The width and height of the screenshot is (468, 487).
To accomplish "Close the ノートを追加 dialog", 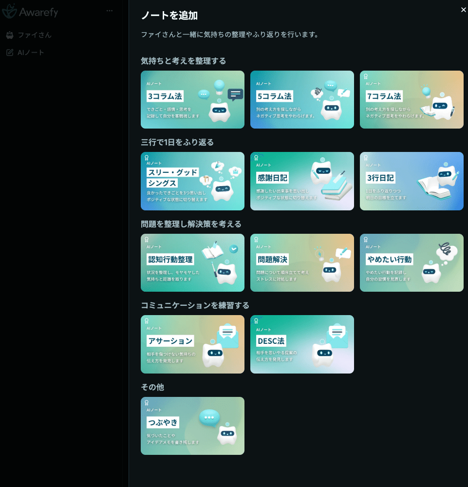I will 463,9.
